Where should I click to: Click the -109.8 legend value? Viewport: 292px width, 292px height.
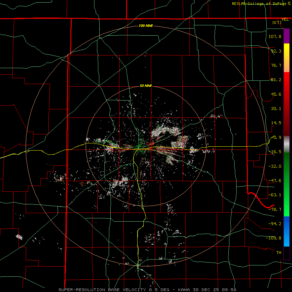(274, 238)
